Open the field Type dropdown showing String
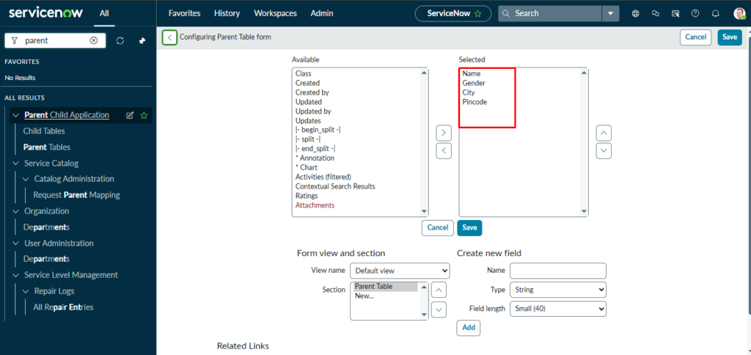The height and width of the screenshot is (355, 751). [557, 290]
